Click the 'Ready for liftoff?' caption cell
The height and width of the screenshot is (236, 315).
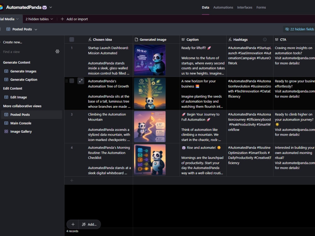(203, 60)
